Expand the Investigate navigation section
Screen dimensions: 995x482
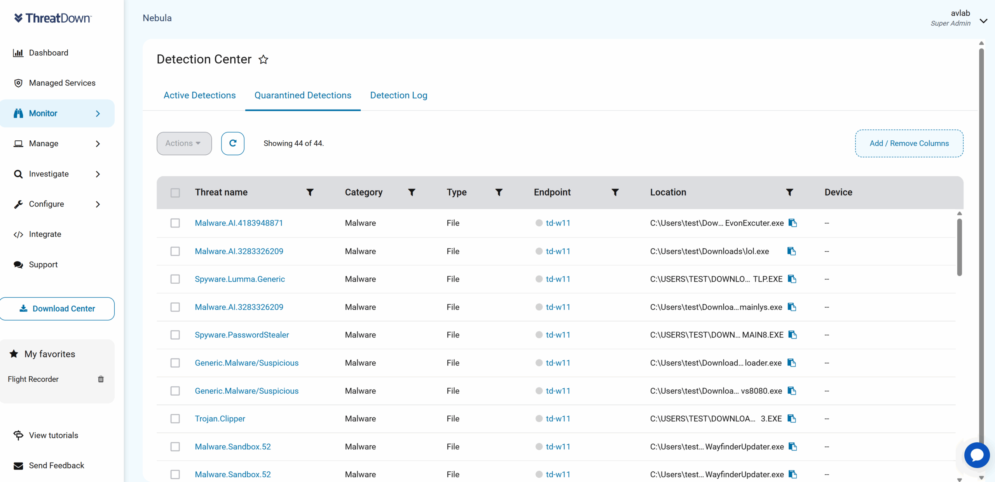pyautogui.click(x=58, y=174)
